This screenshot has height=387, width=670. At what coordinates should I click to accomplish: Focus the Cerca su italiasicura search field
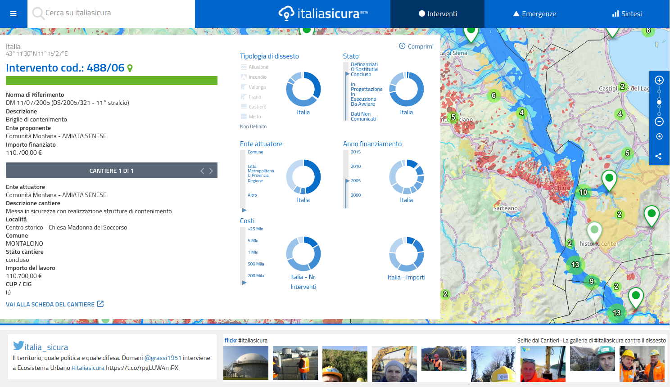pos(111,13)
